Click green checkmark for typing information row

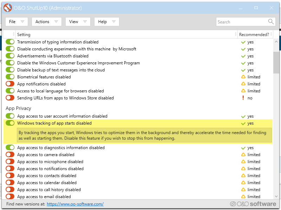[243, 42]
